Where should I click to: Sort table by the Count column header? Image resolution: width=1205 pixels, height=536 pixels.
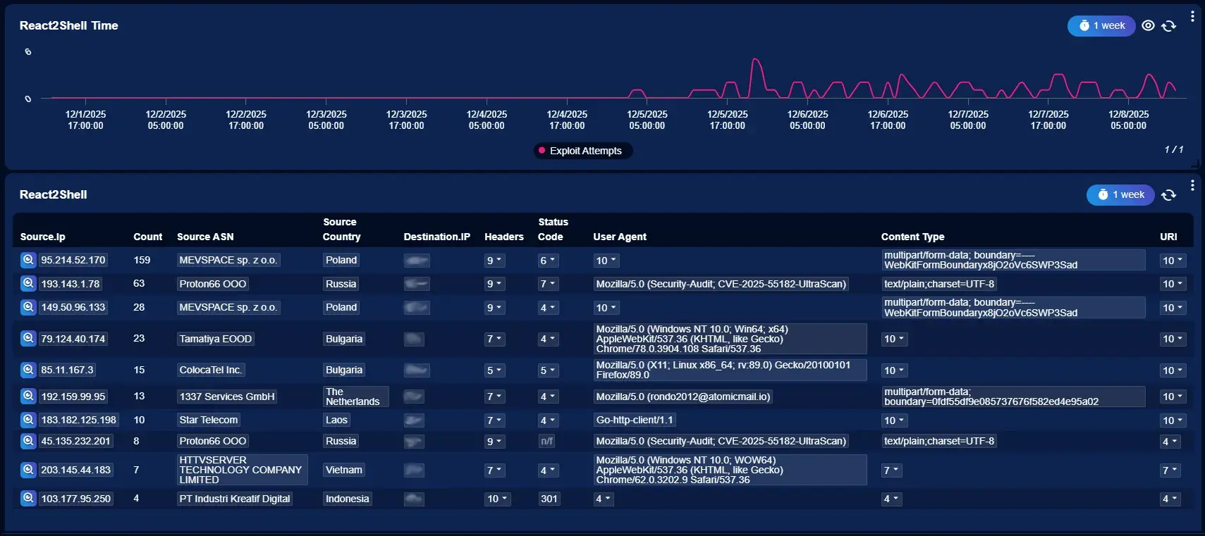pos(147,237)
